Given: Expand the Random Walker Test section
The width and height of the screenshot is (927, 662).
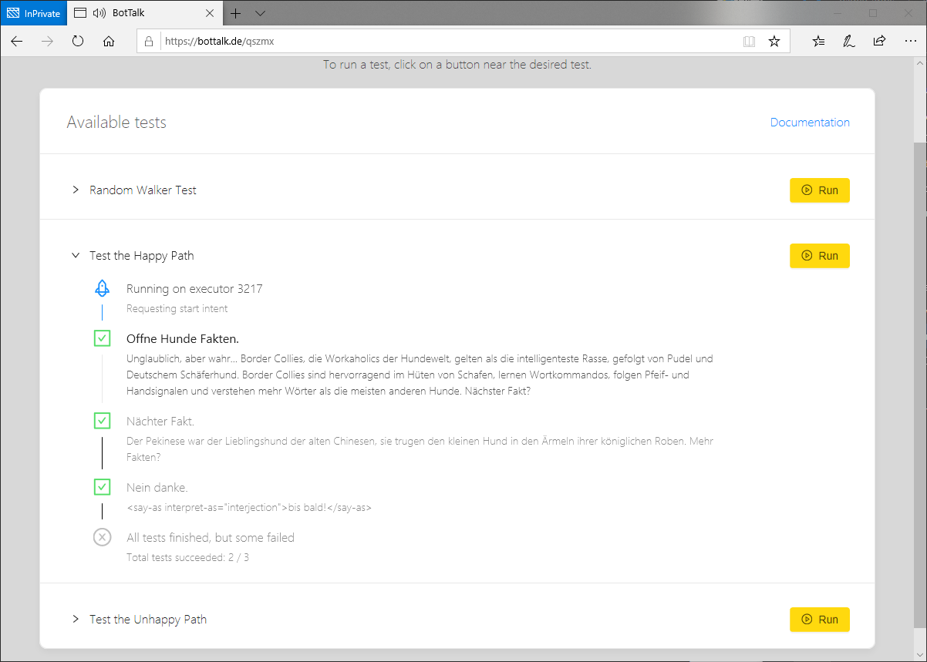Looking at the screenshot, I should (76, 190).
